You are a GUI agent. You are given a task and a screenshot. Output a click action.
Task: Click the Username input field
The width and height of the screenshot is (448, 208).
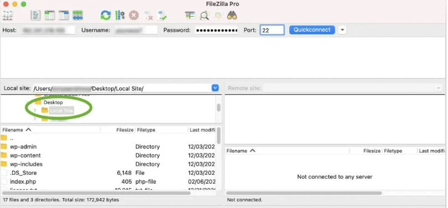tap(136, 30)
